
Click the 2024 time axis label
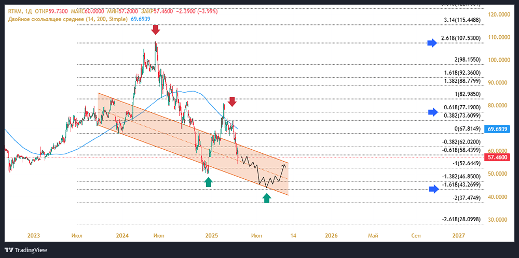(x=122, y=236)
